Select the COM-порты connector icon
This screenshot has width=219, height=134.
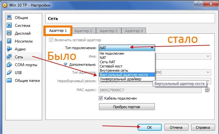tap(9, 65)
